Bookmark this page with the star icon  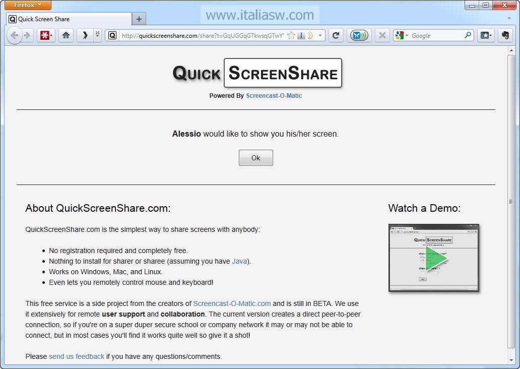[291, 35]
